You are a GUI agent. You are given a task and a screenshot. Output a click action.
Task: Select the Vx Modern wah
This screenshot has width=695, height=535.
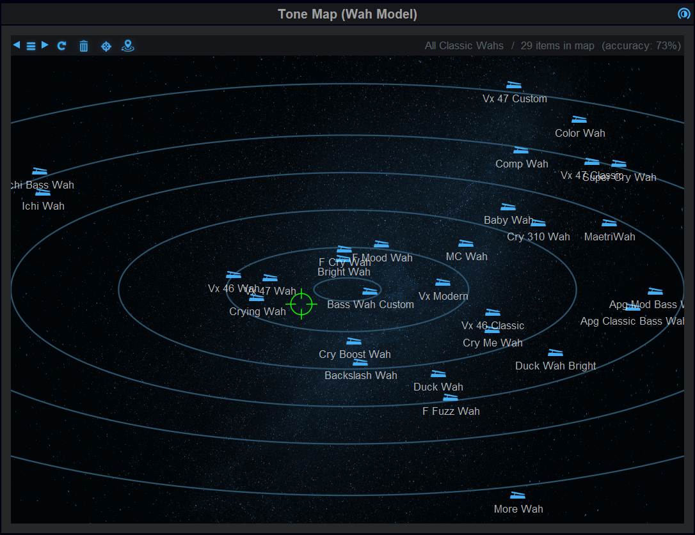[443, 283]
